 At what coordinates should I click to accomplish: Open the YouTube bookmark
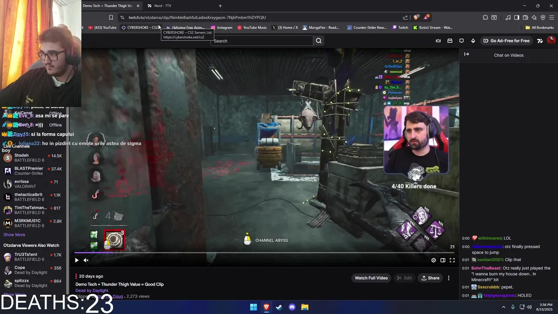(102, 27)
